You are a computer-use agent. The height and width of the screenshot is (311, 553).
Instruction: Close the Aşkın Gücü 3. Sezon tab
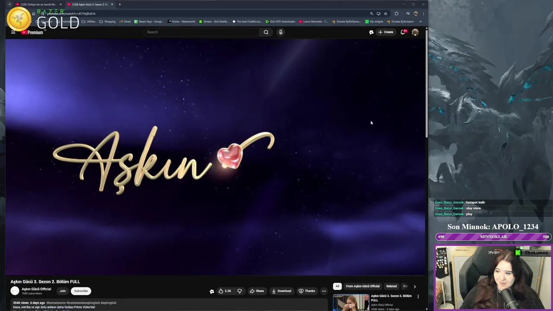pyautogui.click(x=112, y=4)
